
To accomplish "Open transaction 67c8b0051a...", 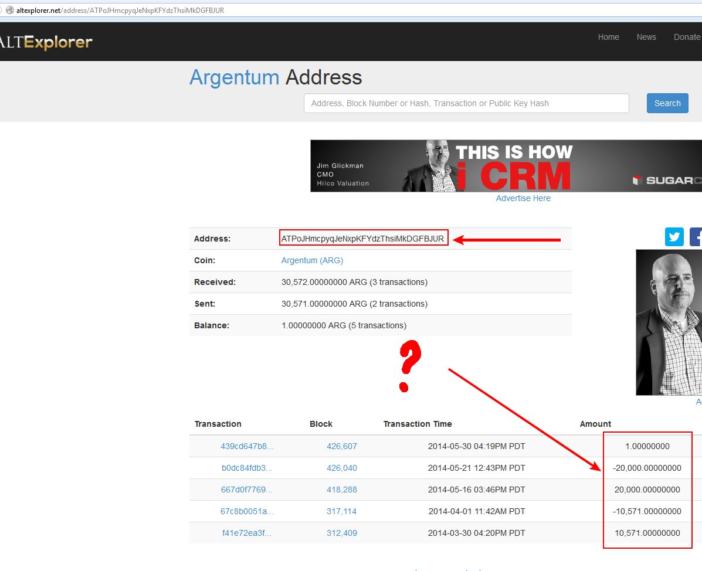I will [x=247, y=511].
